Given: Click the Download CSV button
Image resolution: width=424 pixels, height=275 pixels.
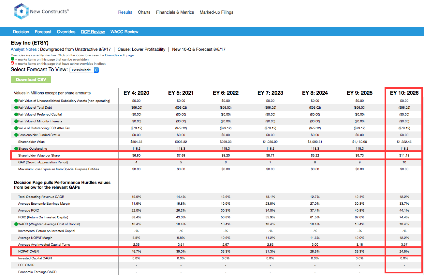Looking at the screenshot, I should pyautogui.click(x=31, y=79).
